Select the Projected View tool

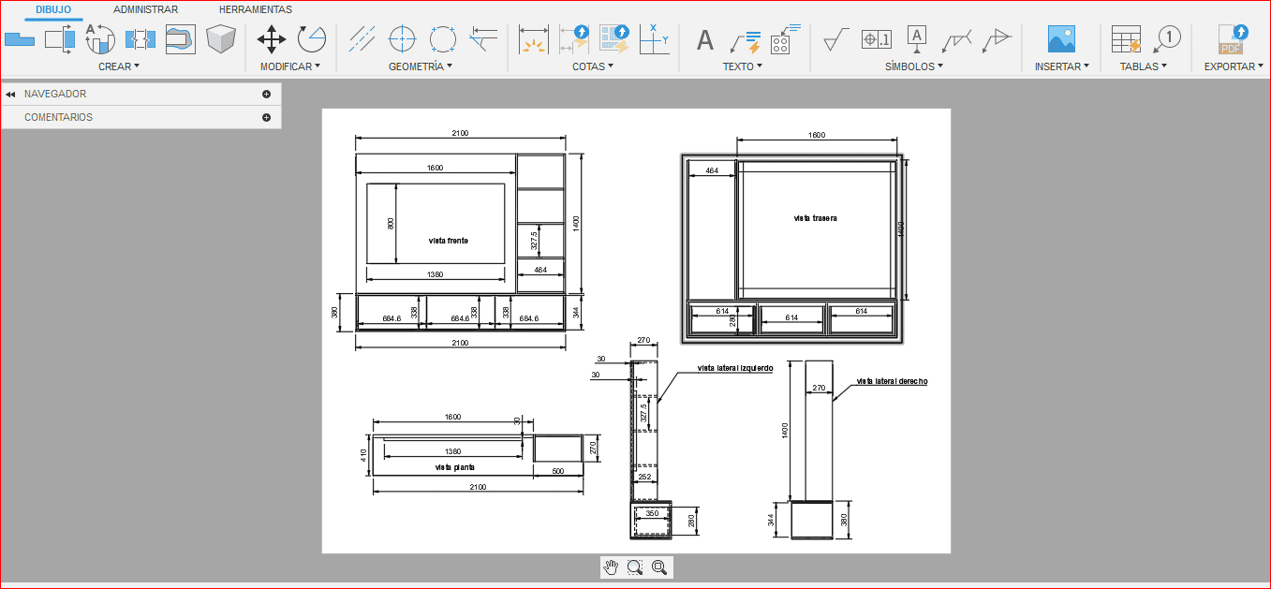[60, 38]
